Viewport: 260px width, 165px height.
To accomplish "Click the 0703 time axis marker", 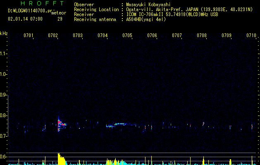I will (x=78, y=35).
